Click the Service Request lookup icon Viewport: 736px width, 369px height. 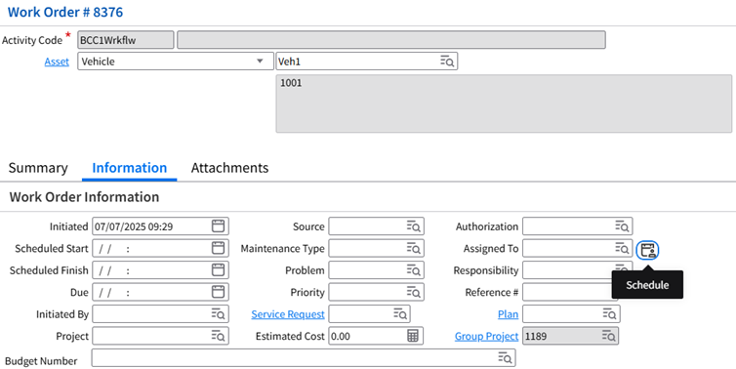point(400,314)
